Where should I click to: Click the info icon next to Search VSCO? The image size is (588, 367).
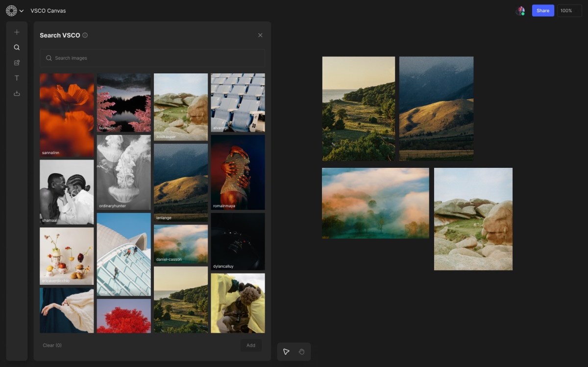point(85,35)
